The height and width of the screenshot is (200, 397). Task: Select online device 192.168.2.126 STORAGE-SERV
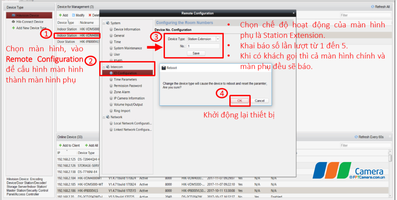coord(78,166)
